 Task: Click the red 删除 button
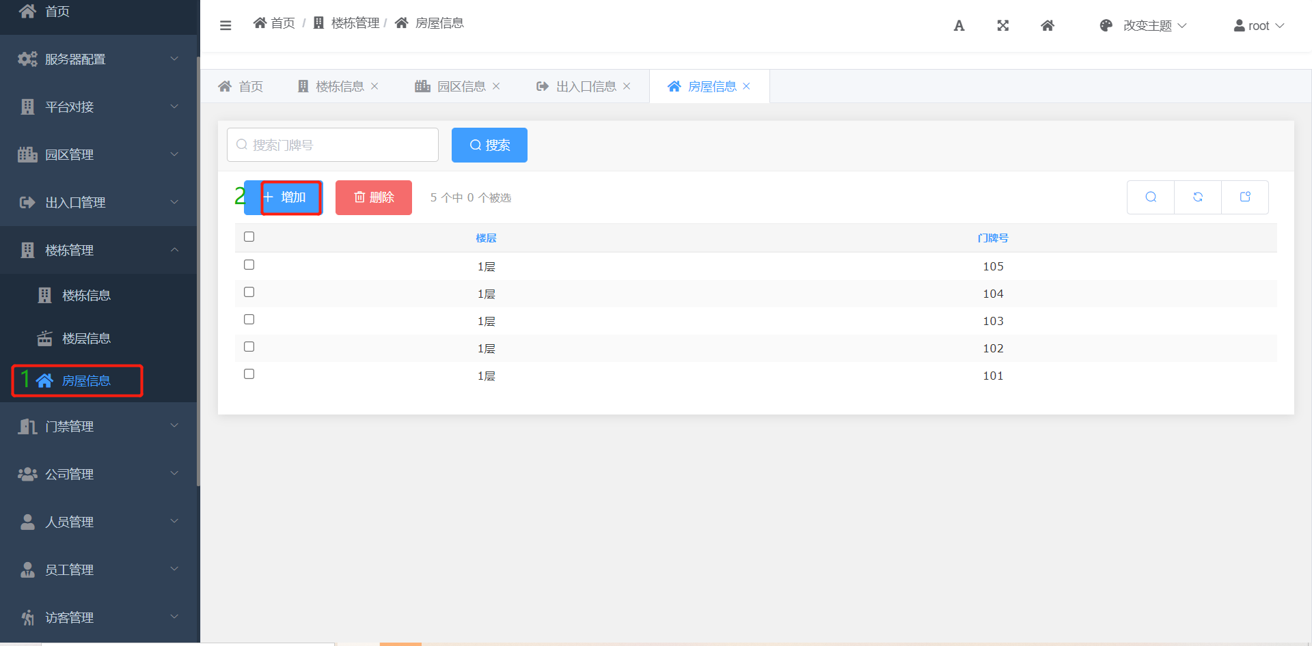point(374,198)
